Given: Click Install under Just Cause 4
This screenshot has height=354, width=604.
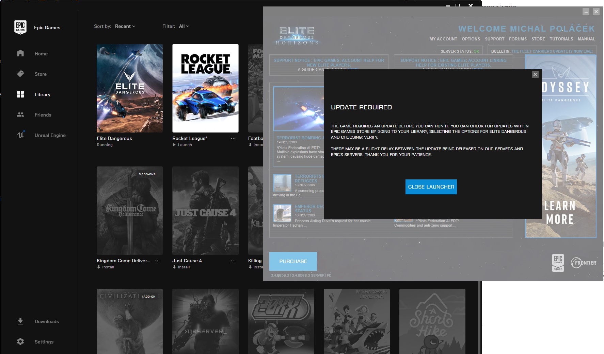Looking at the screenshot, I should [184, 267].
